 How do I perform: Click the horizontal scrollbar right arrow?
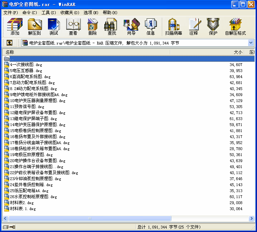click(x=251, y=218)
